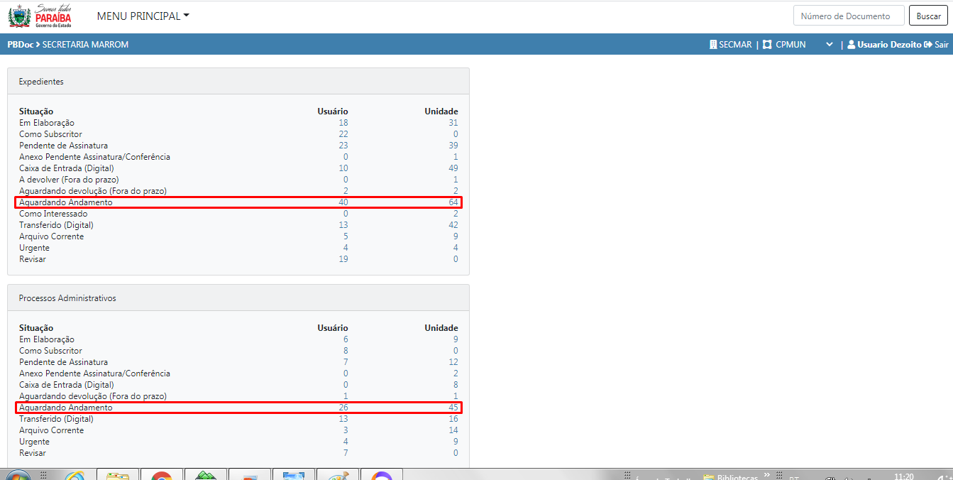The height and width of the screenshot is (480, 953).
Task: Click the Buscar button
Action: pos(928,16)
